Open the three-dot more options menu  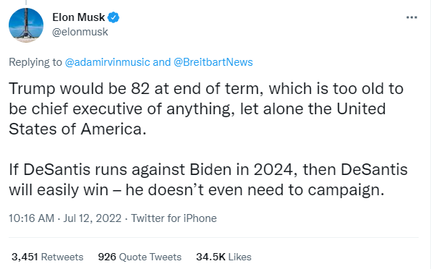pos(411,17)
